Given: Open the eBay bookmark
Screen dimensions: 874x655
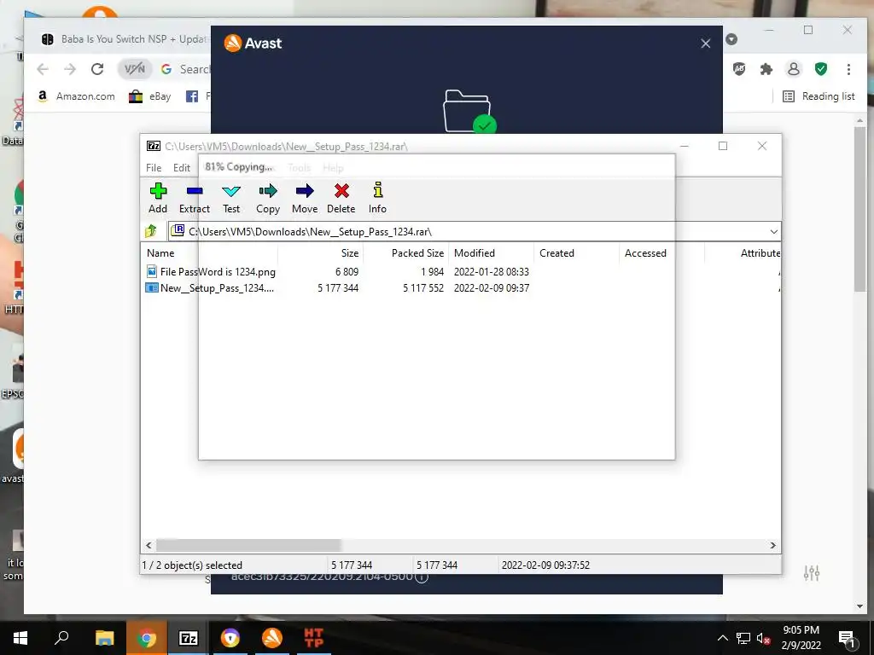Looking at the screenshot, I should coord(149,96).
